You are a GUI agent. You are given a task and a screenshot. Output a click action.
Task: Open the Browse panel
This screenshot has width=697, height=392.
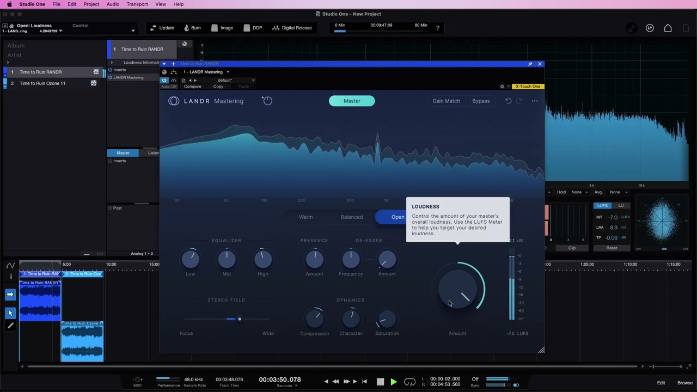click(x=685, y=383)
